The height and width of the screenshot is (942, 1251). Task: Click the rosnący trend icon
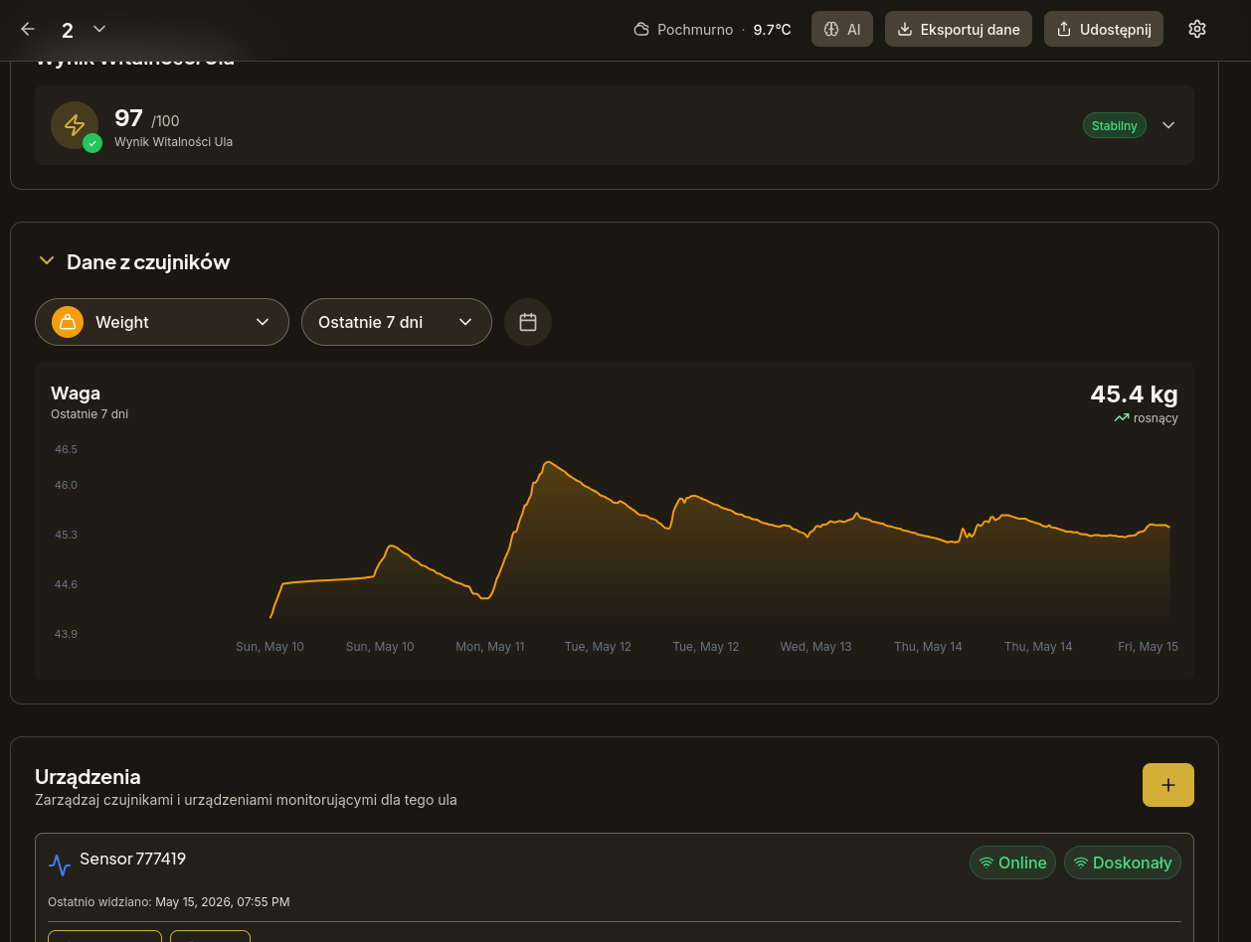click(1122, 418)
